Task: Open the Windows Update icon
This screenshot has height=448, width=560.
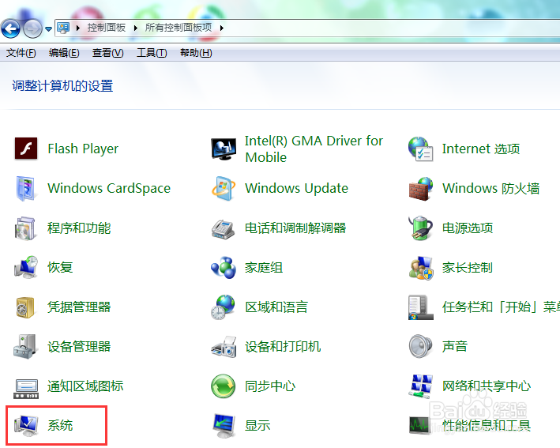Action: [x=224, y=188]
